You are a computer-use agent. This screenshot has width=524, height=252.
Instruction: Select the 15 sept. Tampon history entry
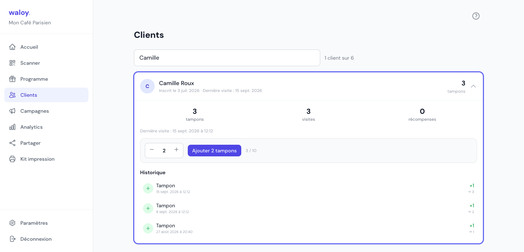[309, 188]
